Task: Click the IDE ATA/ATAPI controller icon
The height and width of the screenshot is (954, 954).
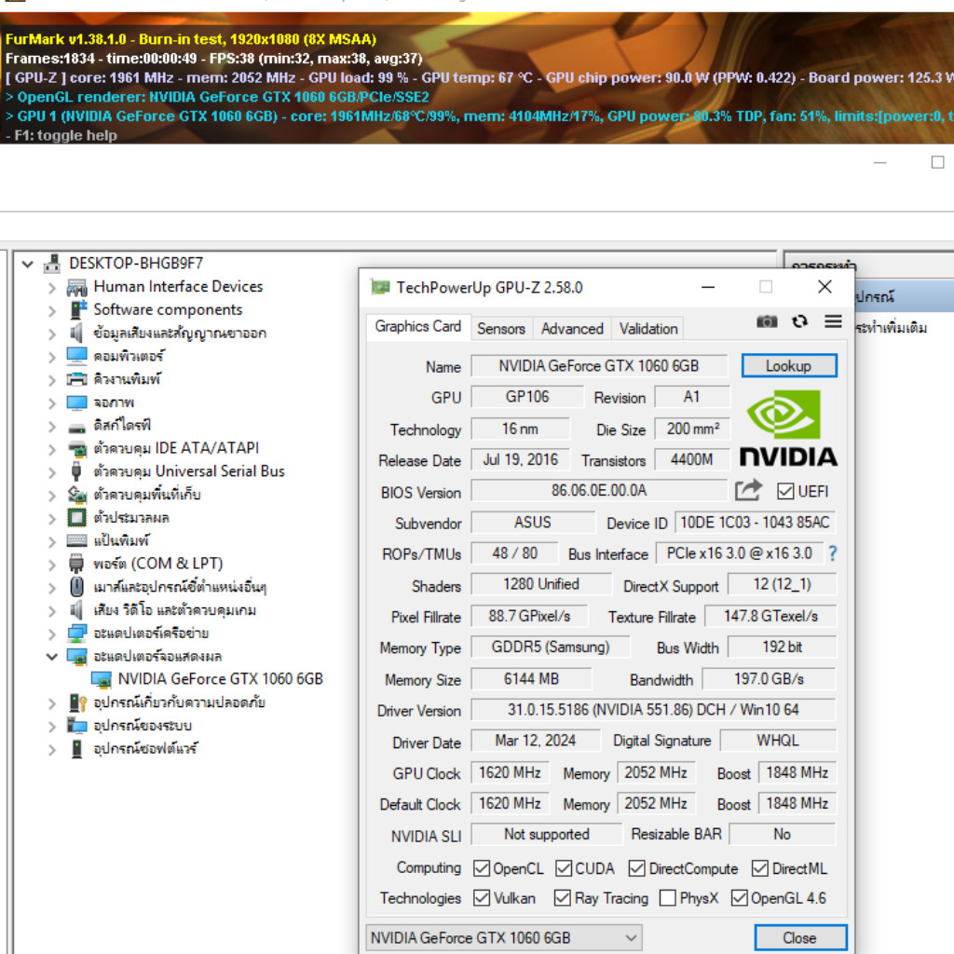Action: coord(77,449)
